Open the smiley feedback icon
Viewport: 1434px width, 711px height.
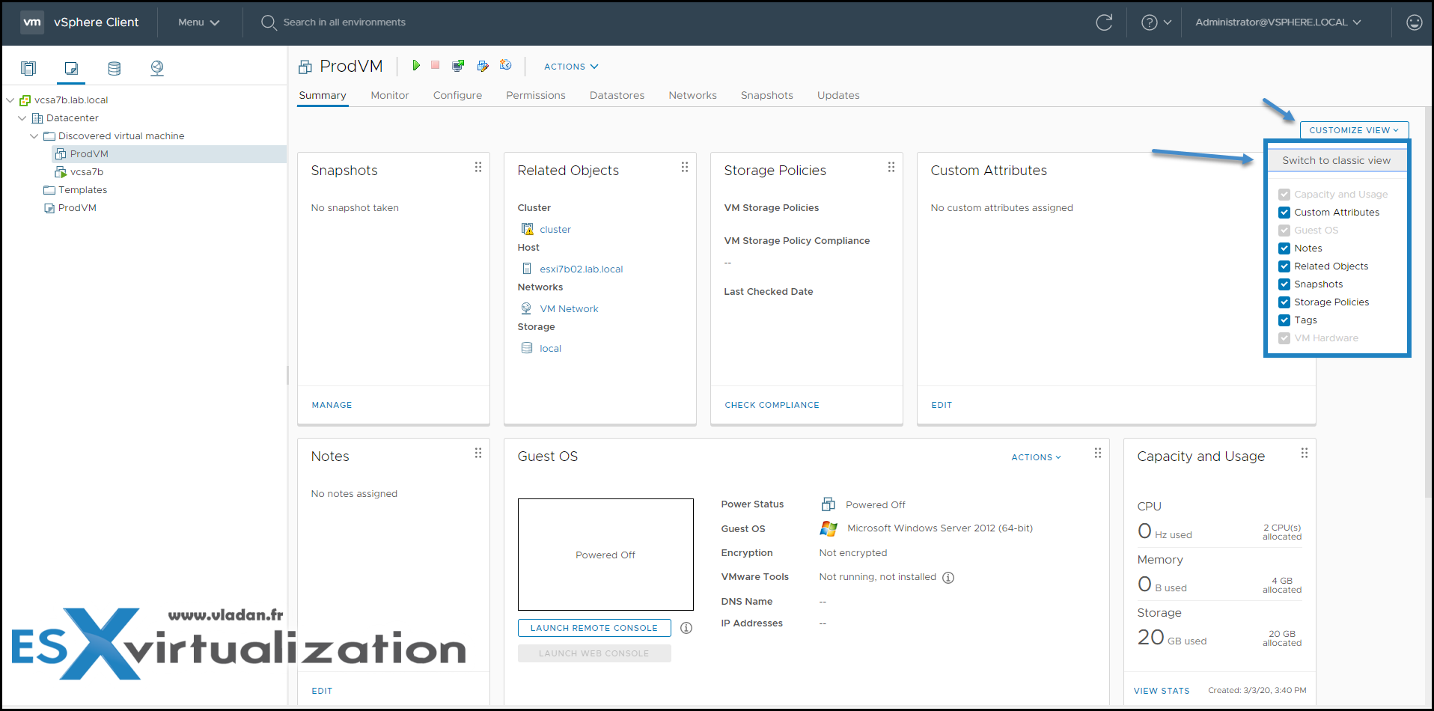point(1414,22)
